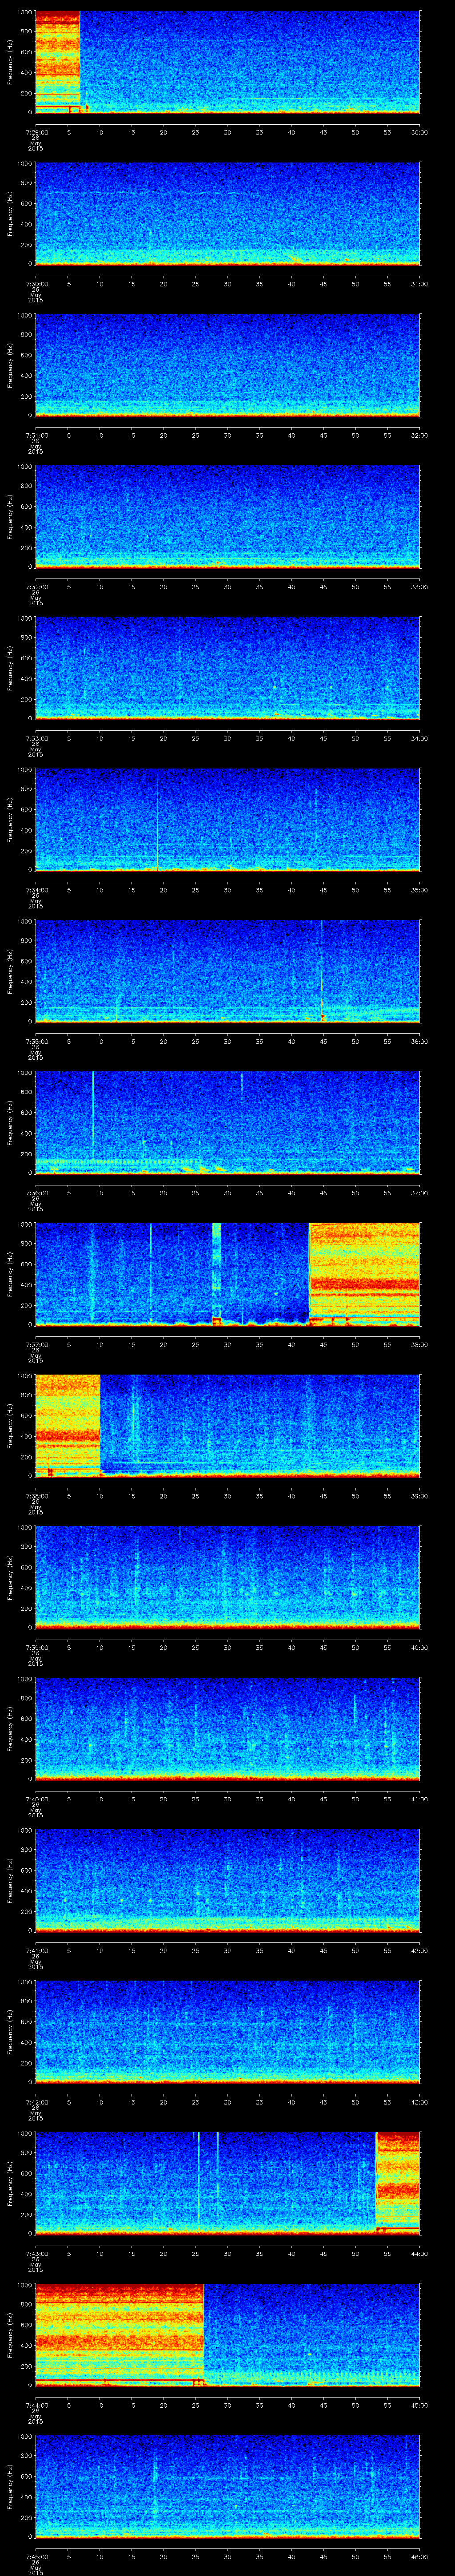Select the spectrogram panel starting at 7:40:00
455x2576 pixels.
[227, 1728]
